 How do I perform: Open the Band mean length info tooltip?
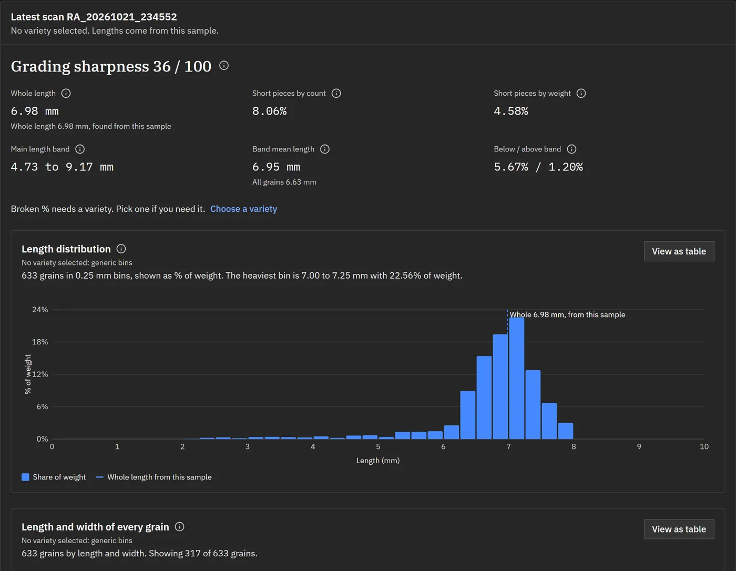click(325, 149)
